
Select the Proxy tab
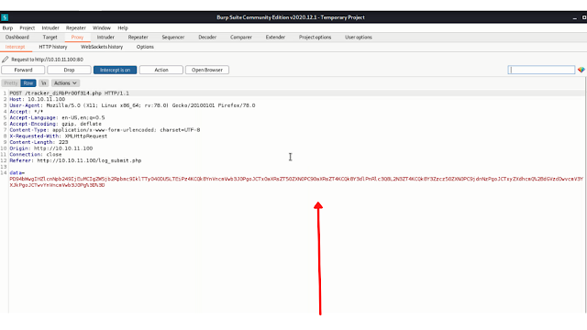click(77, 37)
